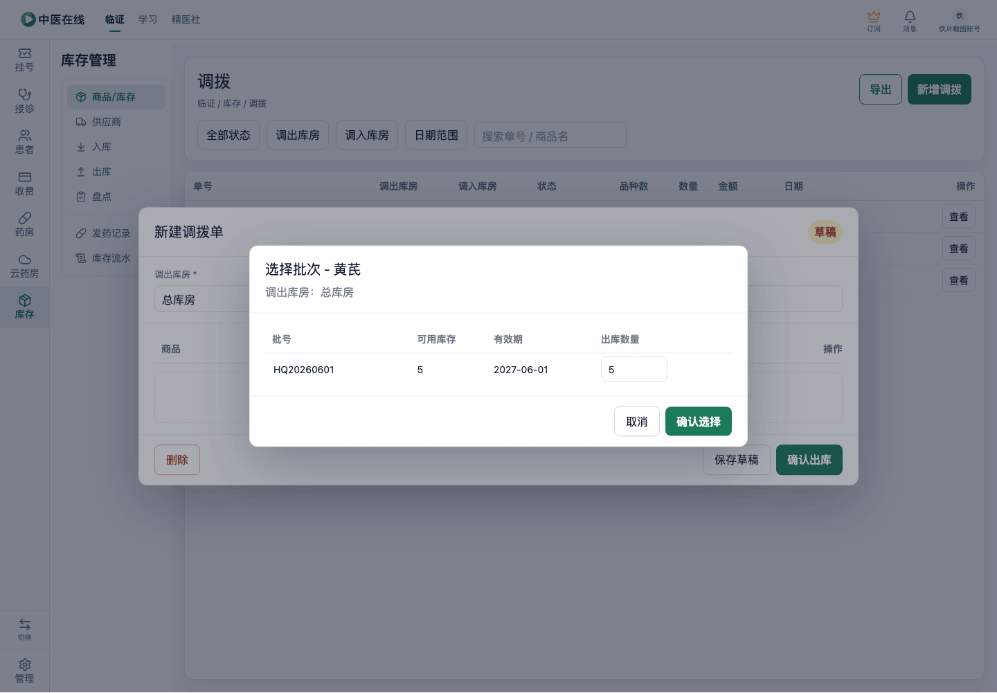Open the 订阅 crown icon
The width and height of the screenshot is (997, 693).
[874, 21]
